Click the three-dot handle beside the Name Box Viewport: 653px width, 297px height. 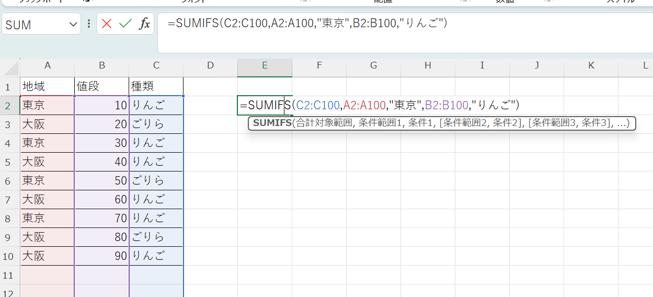[x=89, y=24]
